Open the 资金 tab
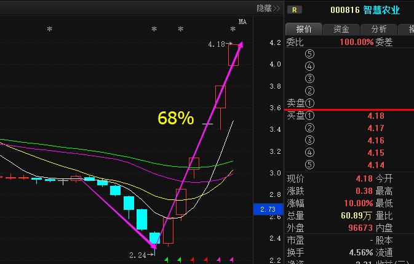The width and height of the screenshot is (414, 264). click(341, 29)
